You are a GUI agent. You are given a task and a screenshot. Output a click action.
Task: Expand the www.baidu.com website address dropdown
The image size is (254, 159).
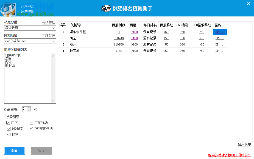coord(54,41)
